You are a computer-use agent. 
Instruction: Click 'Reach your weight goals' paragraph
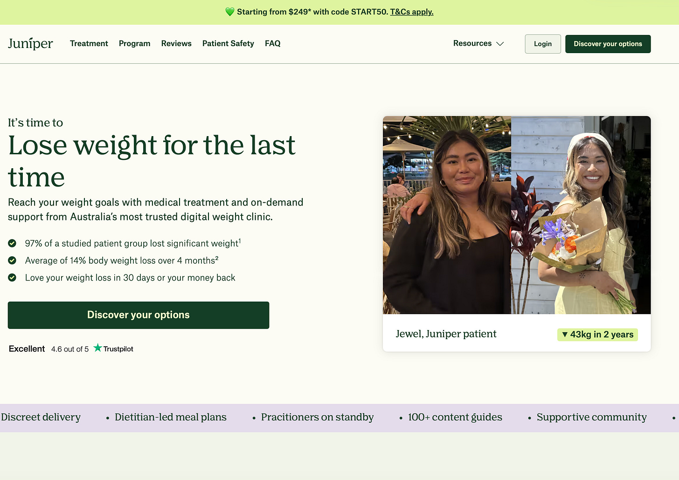tap(156, 210)
